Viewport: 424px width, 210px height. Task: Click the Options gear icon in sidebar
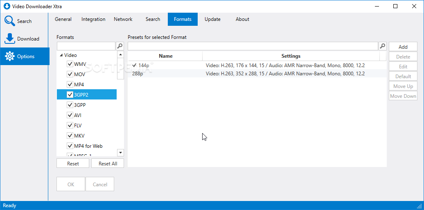click(x=10, y=56)
